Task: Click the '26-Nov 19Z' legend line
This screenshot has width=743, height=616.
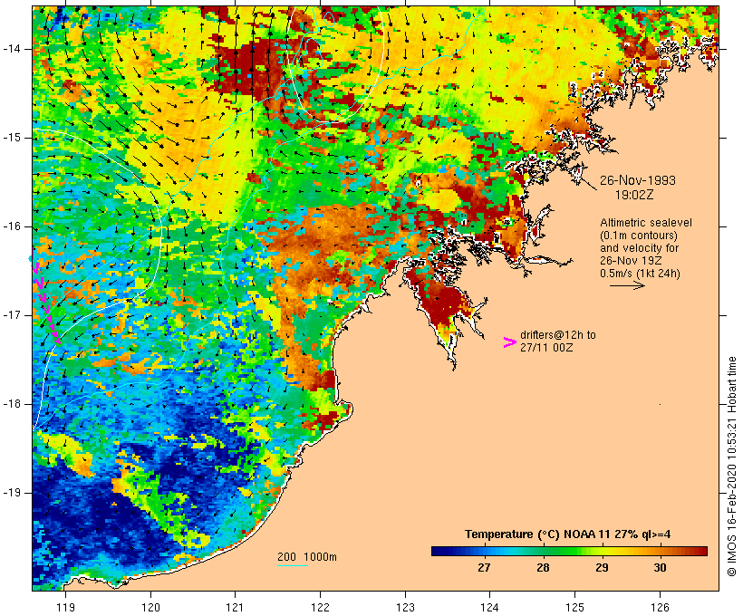Action: (631, 261)
